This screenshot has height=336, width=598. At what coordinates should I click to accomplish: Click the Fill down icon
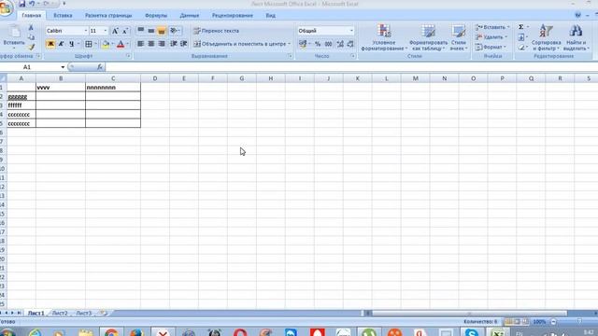click(521, 37)
